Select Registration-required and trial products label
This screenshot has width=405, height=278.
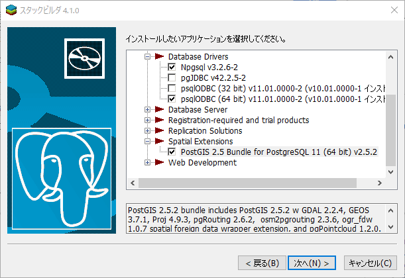pyautogui.click(x=239, y=120)
